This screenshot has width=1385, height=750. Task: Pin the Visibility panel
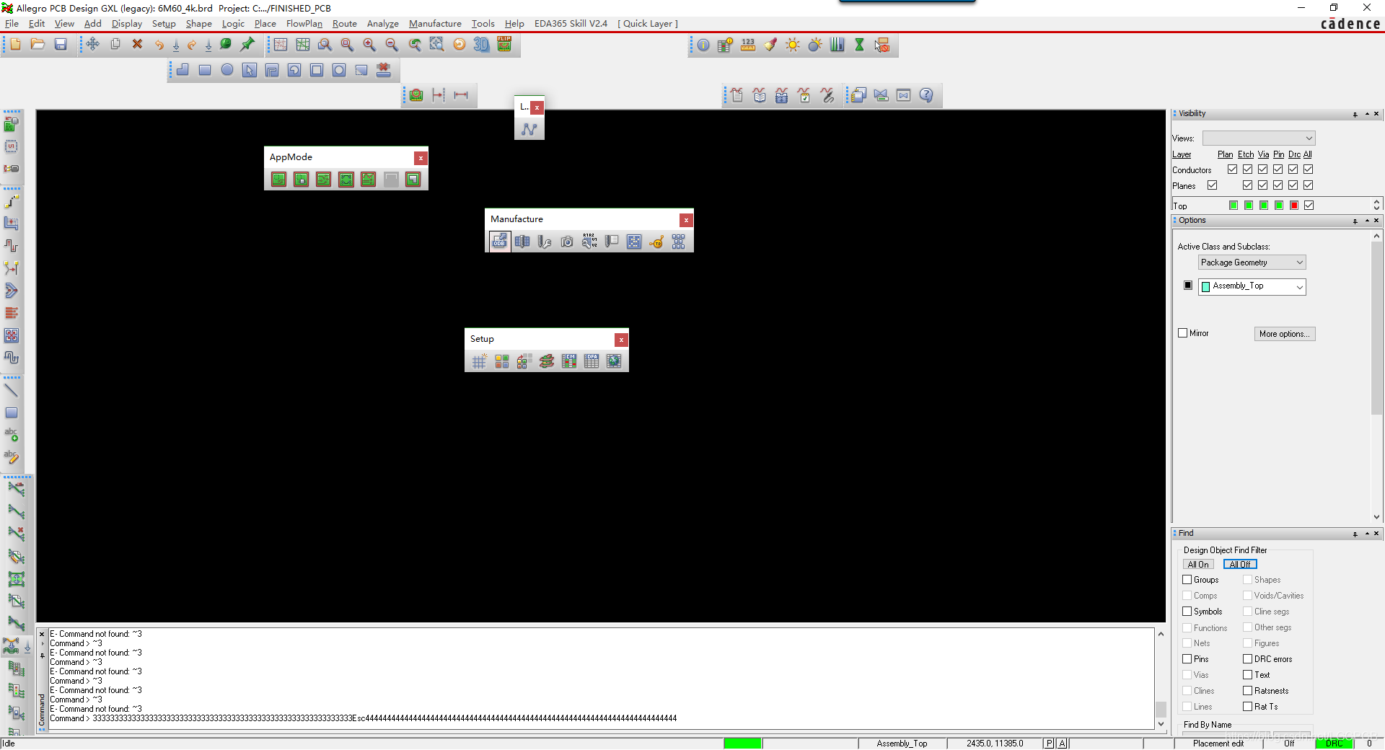[x=1355, y=114]
